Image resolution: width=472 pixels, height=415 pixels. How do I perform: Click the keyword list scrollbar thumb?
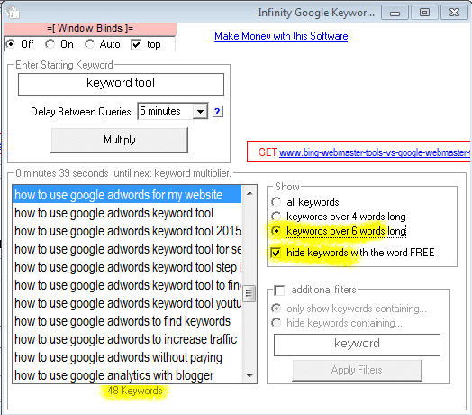[250, 293]
